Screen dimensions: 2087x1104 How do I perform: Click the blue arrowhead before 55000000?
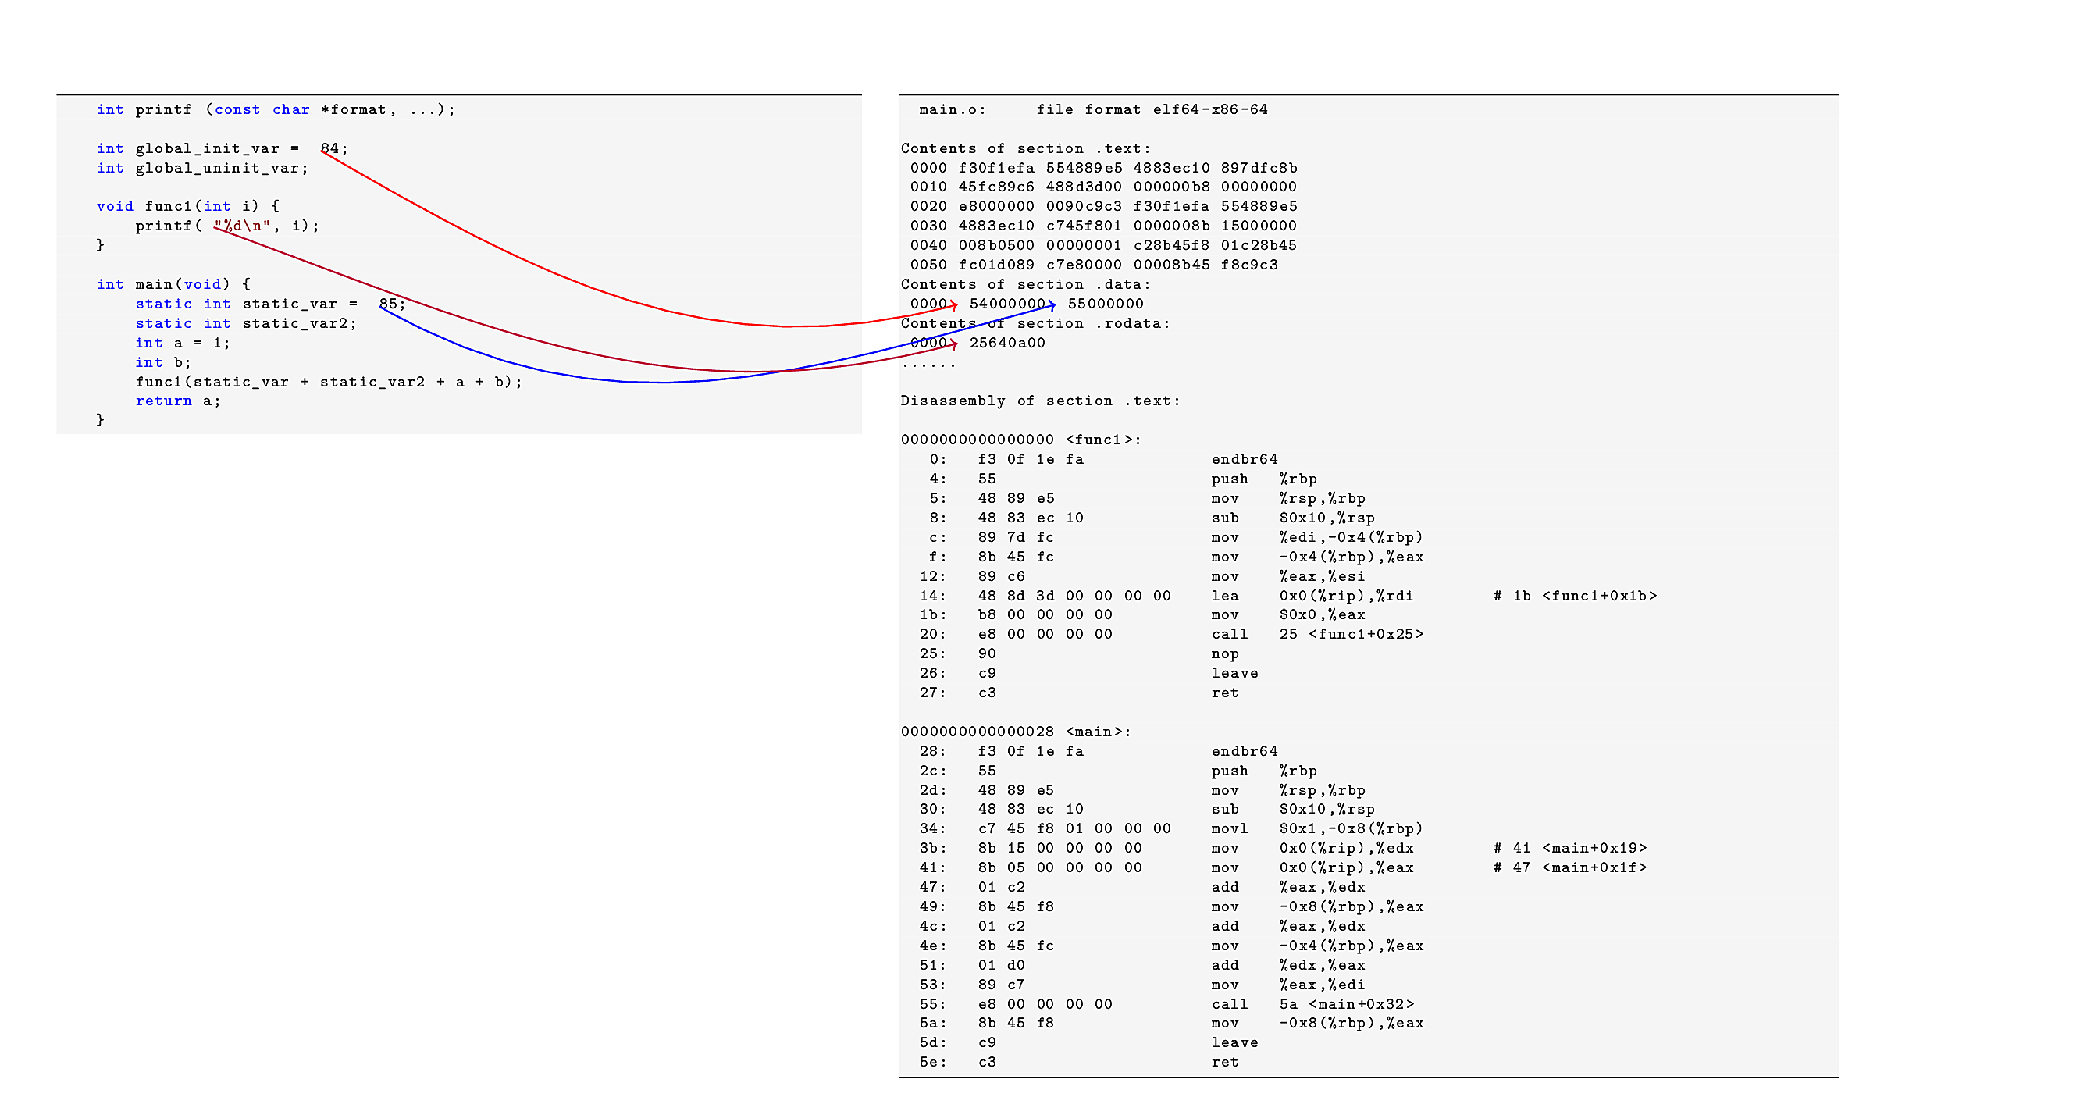1052,304
